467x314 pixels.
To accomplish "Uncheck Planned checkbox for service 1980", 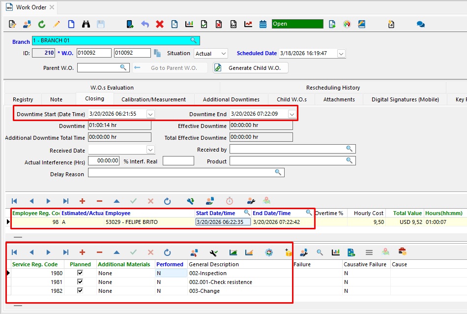I will [80, 273].
